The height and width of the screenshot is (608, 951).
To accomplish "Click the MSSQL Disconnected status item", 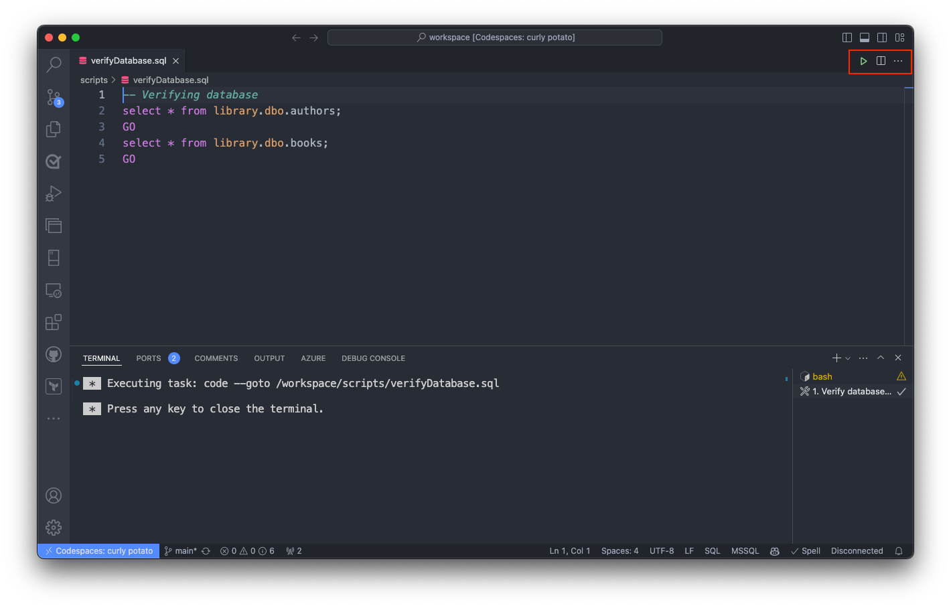I will coord(857,550).
